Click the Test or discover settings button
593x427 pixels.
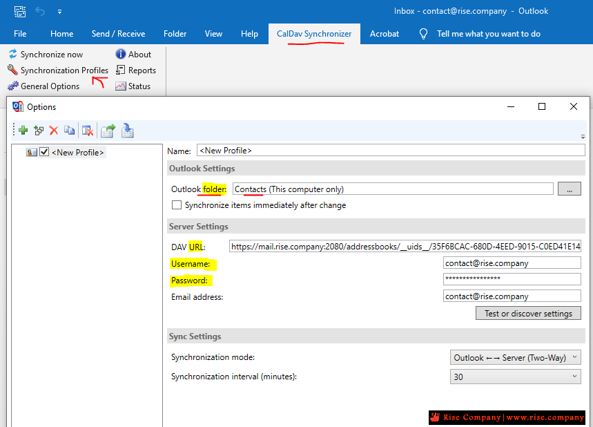pos(528,313)
